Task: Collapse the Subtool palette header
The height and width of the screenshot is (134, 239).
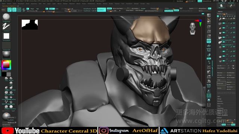Action: click(220, 12)
